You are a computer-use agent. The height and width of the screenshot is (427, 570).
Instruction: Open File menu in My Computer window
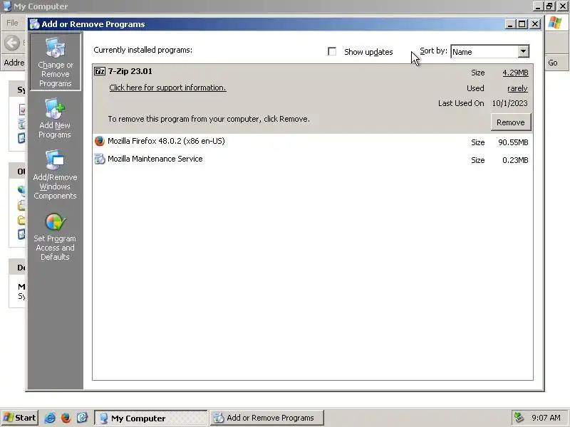[12, 23]
